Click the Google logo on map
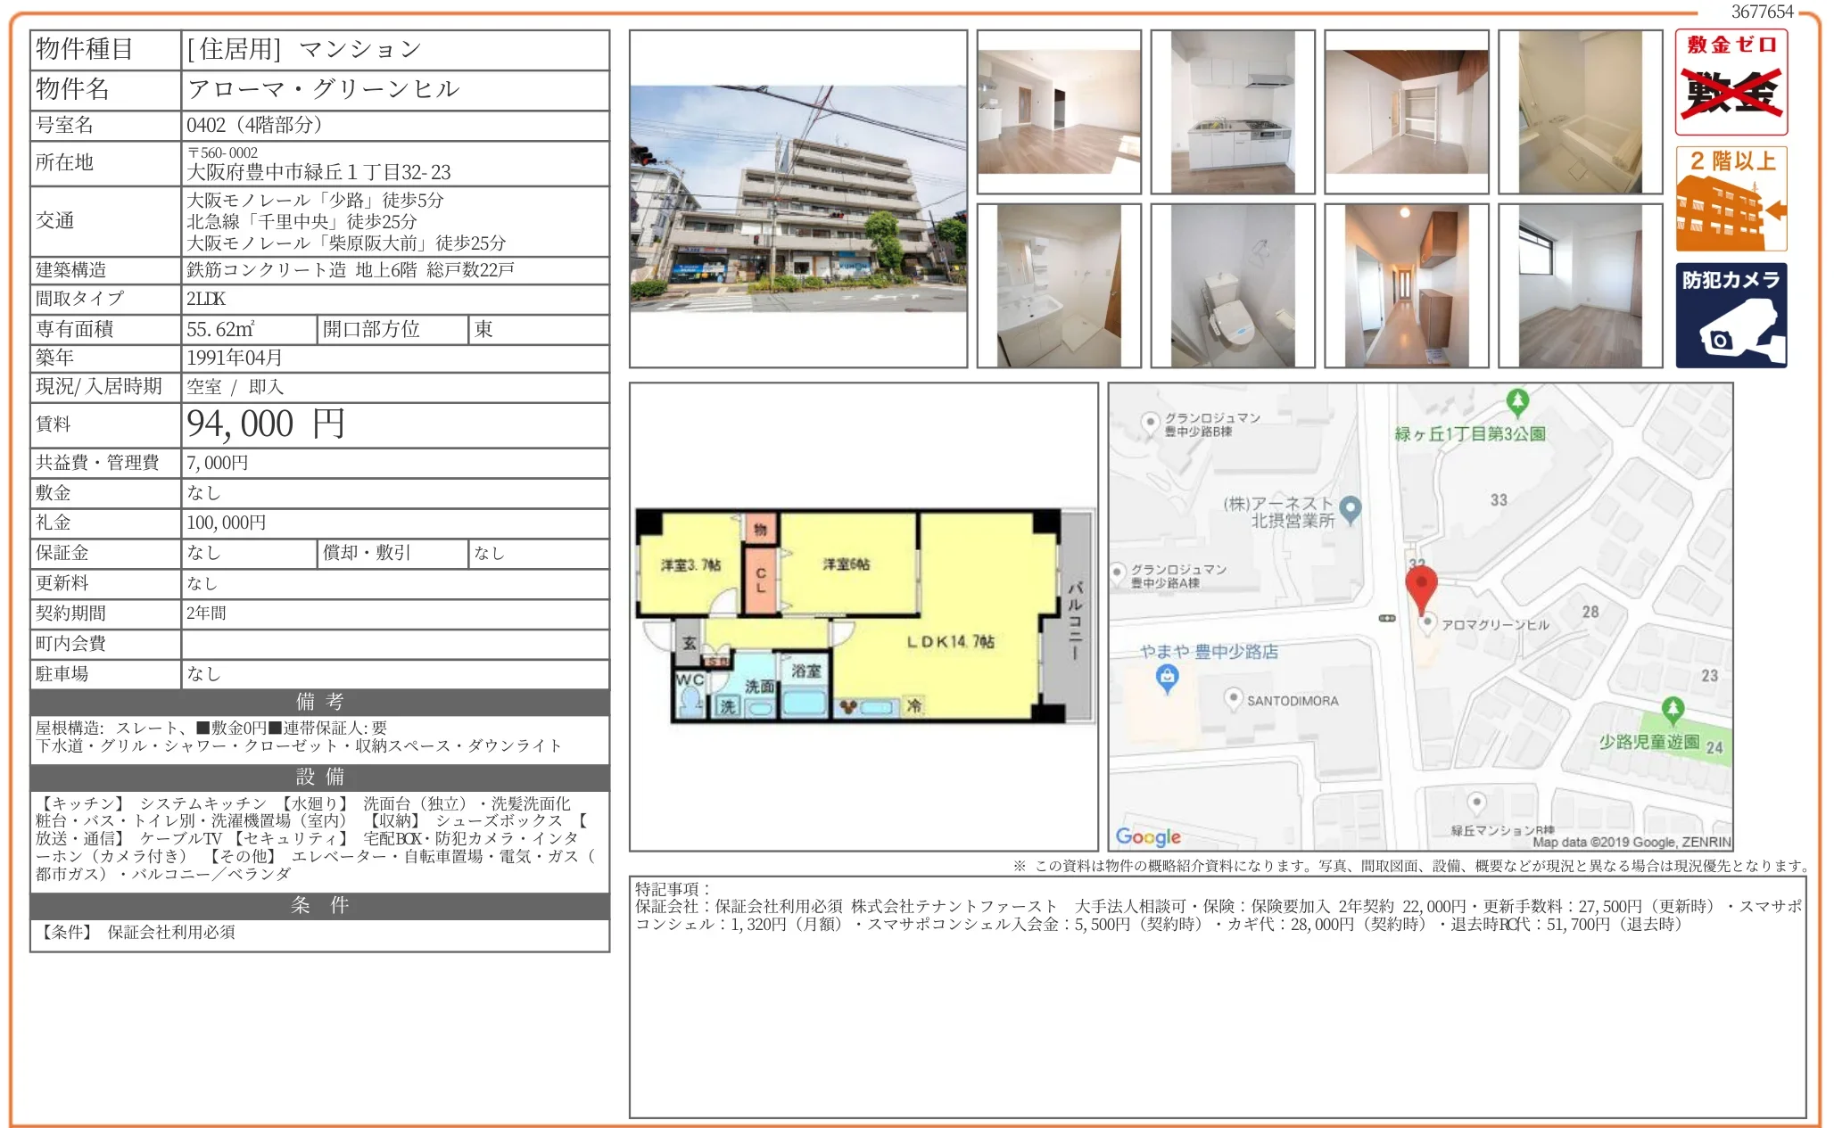 pyautogui.click(x=1148, y=836)
